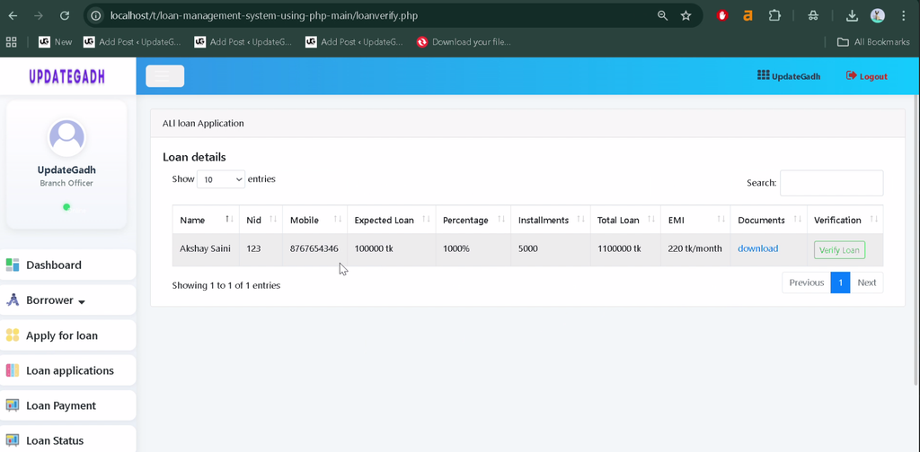The height and width of the screenshot is (452, 920).
Task: Click the '220 tk/month' EMI cell
Action: click(694, 248)
